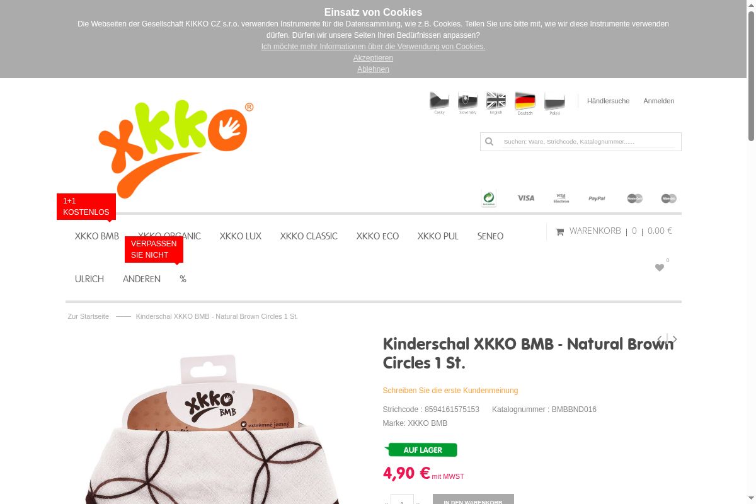Click Anmelden to log in
The image size is (756, 504).
[x=659, y=101]
